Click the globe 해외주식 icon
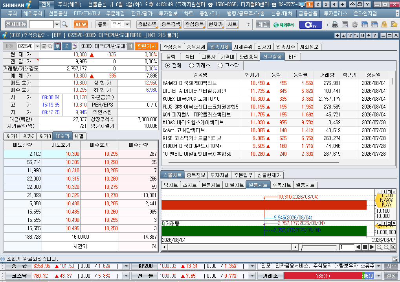Image resolution: width=400 pixels, height=282 pixels. (284, 25)
